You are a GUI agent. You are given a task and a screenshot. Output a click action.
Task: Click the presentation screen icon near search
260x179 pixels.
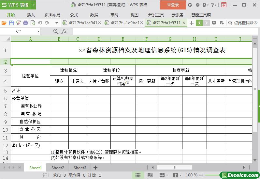(214, 23)
